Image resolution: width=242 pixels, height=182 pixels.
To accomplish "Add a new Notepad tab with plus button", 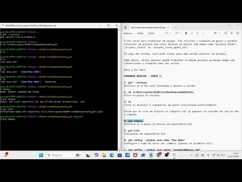I will [175, 28].
